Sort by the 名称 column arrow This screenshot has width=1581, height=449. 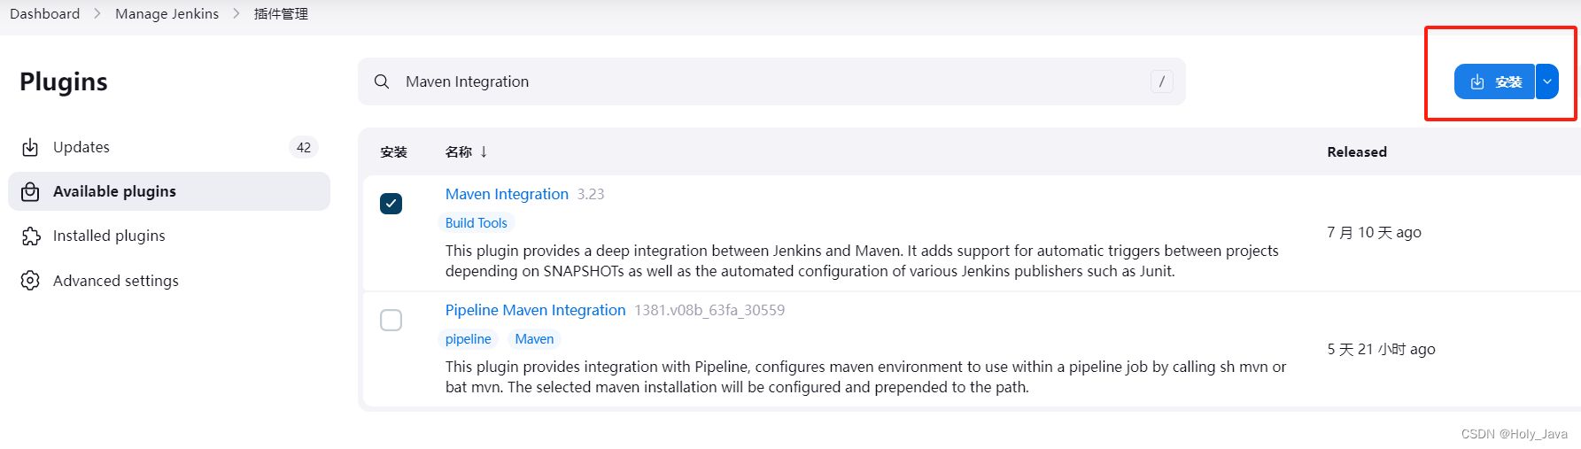click(x=484, y=152)
